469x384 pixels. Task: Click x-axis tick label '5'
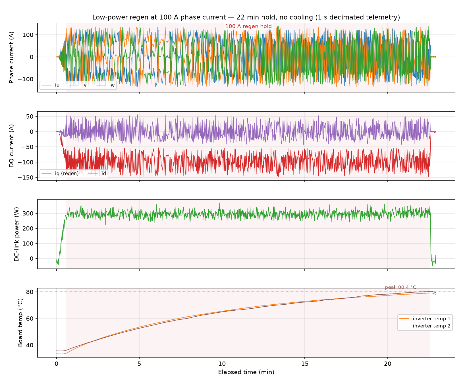click(139, 364)
